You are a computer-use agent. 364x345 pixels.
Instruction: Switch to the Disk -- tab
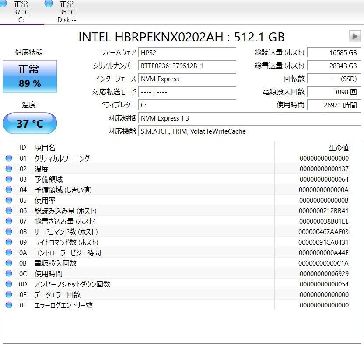click(66, 12)
